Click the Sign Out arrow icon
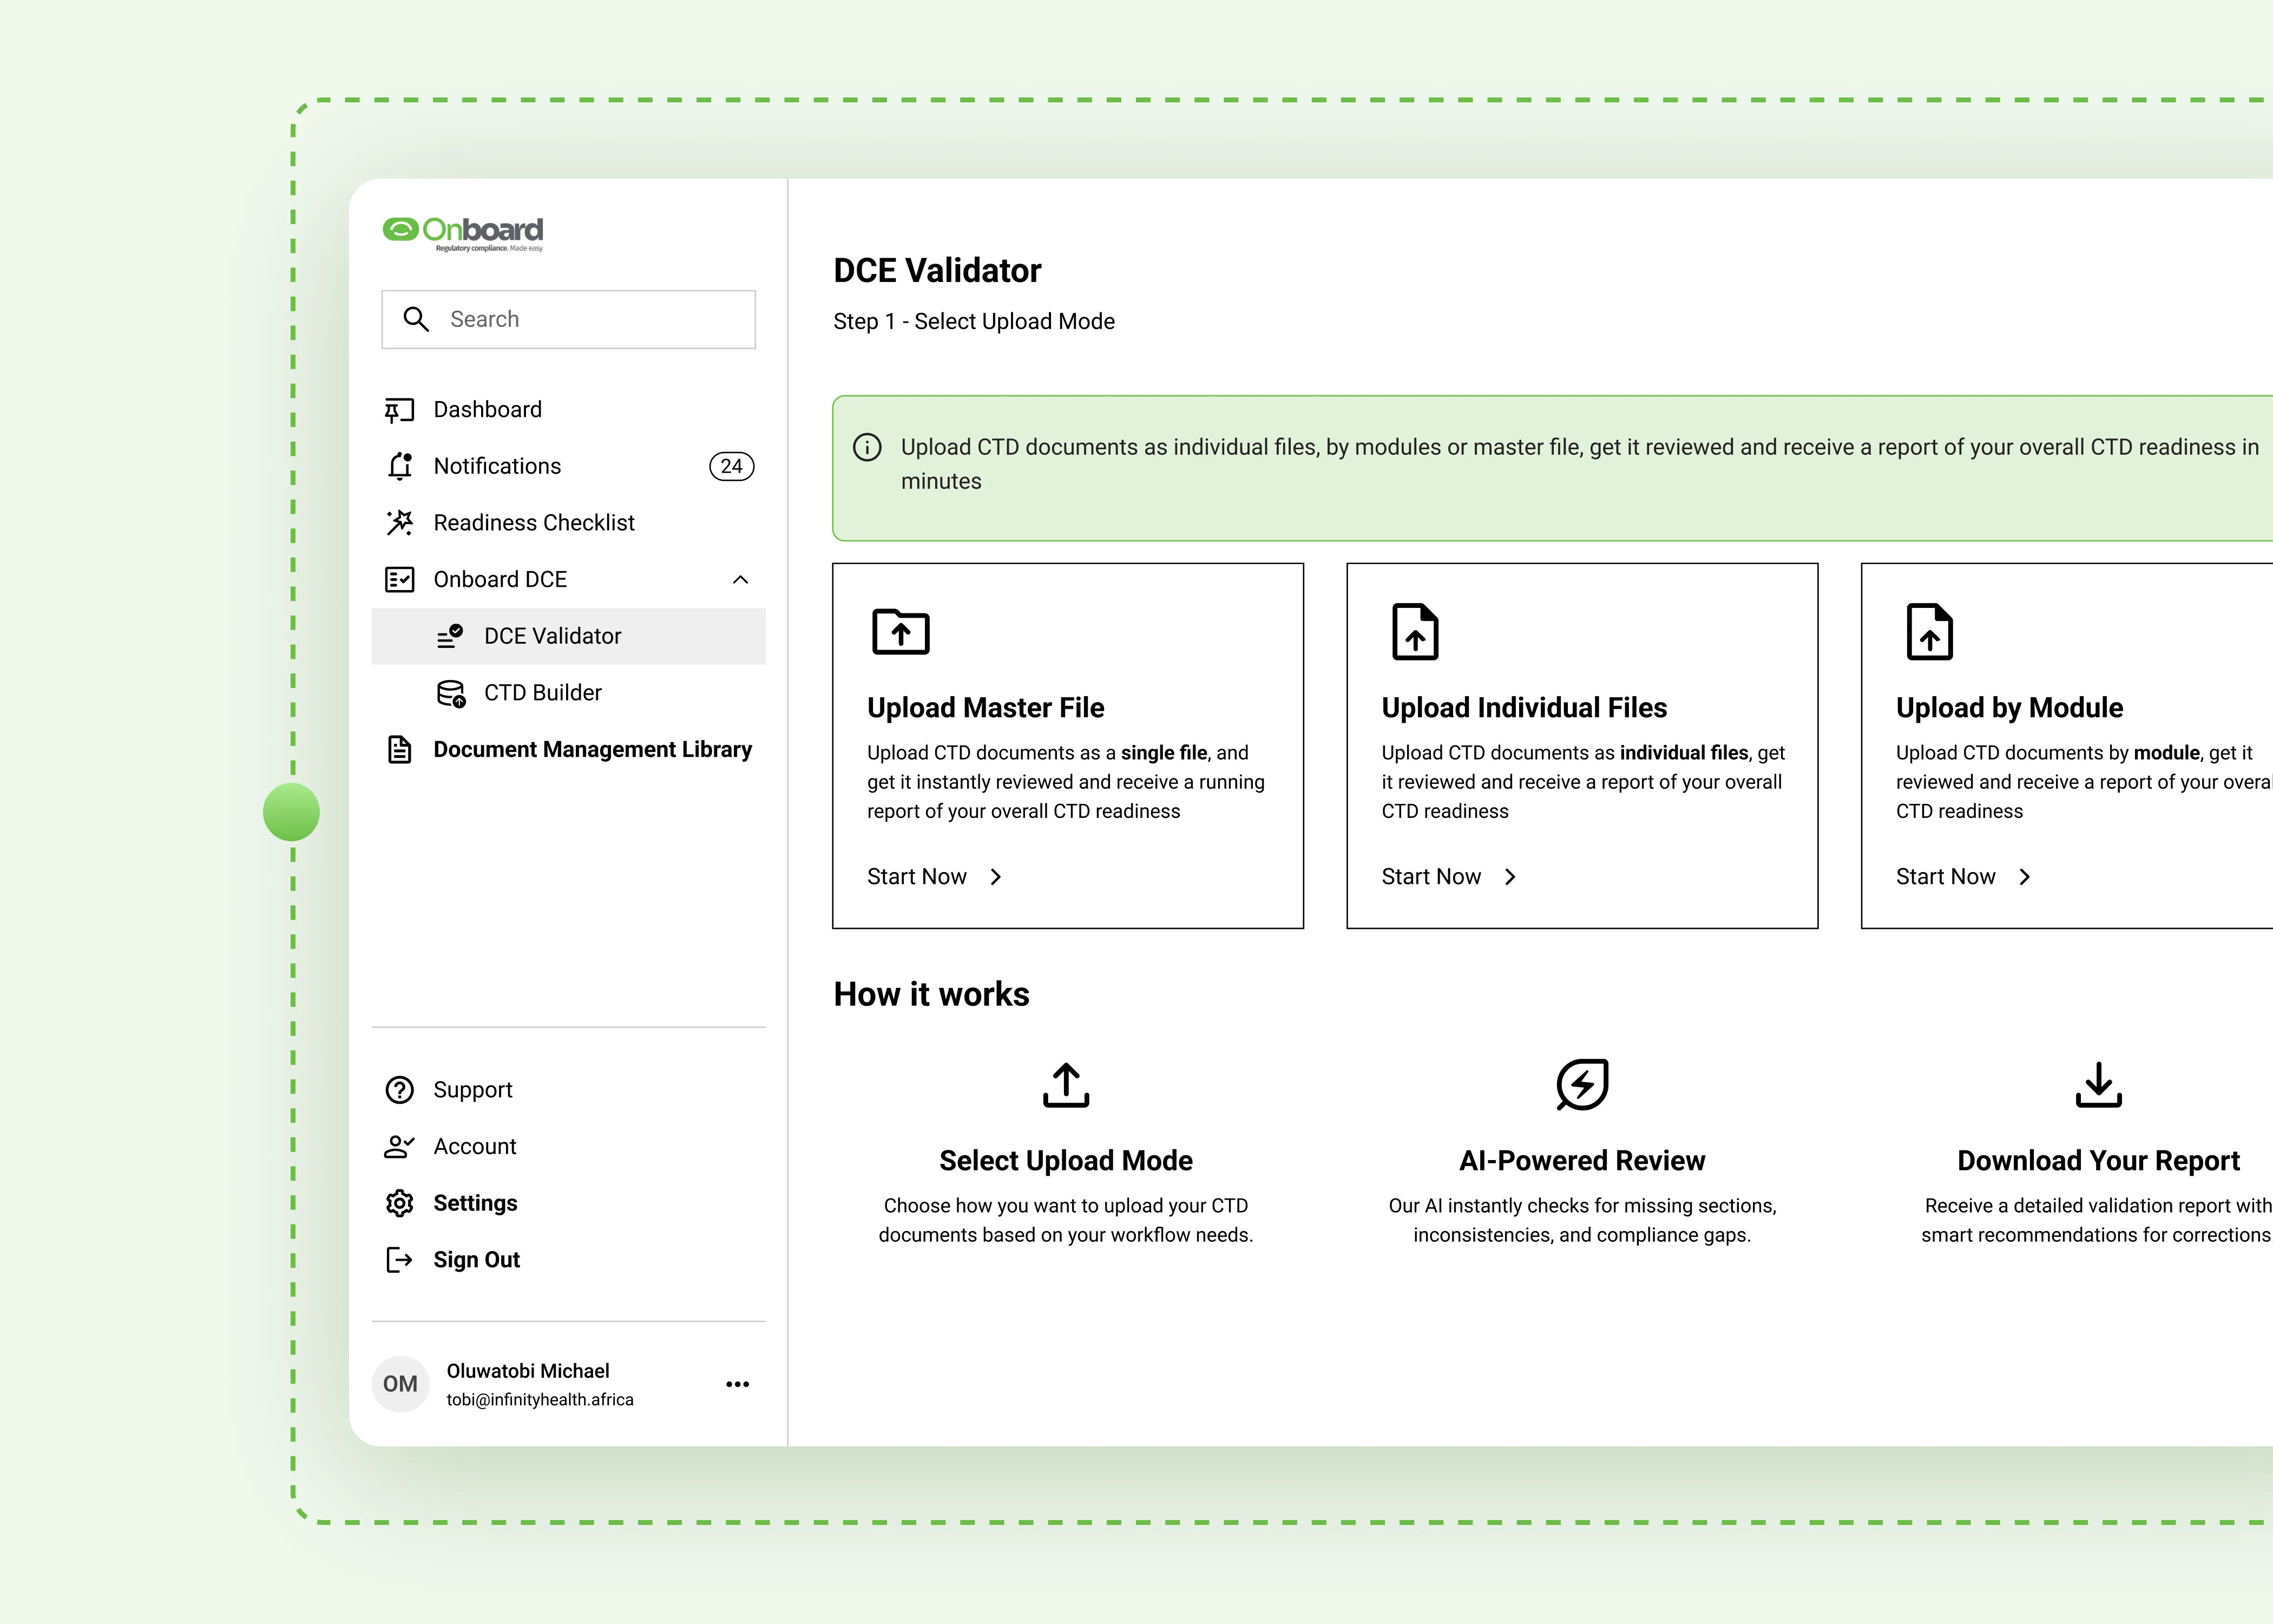The height and width of the screenshot is (1624, 2273). pos(400,1260)
